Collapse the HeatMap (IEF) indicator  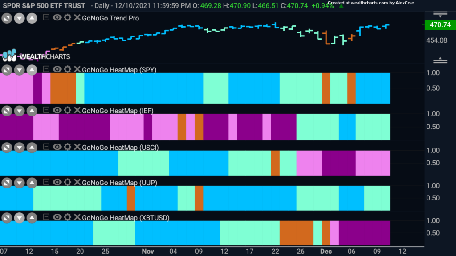(x=46, y=110)
